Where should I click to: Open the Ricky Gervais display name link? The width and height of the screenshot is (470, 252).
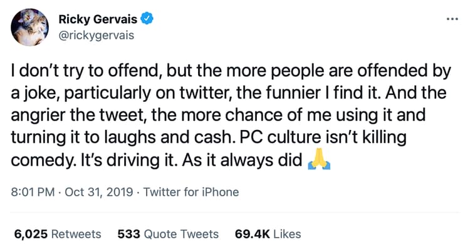click(98, 19)
